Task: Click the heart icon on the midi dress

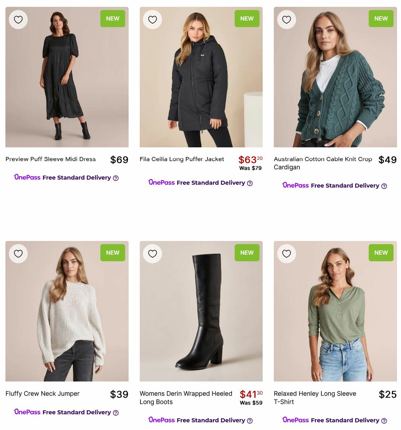Action: click(18, 19)
